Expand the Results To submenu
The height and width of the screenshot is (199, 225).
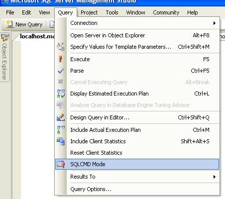(137, 177)
